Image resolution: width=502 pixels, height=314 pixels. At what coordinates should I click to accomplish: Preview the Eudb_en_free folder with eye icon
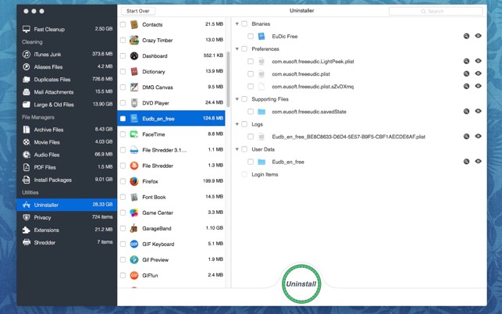point(478,161)
